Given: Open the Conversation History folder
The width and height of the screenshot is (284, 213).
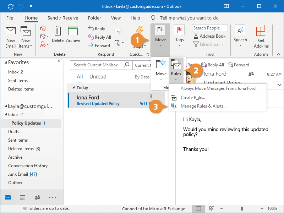Looking at the screenshot, I should [28, 166].
